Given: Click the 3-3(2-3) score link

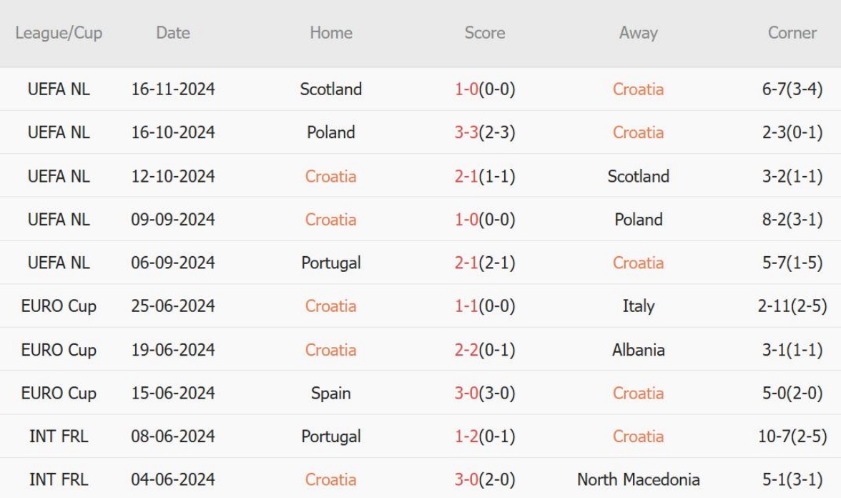Looking at the screenshot, I should [484, 132].
